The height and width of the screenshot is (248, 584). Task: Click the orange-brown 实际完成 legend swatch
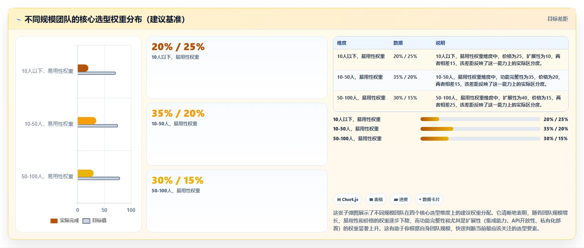point(54,221)
